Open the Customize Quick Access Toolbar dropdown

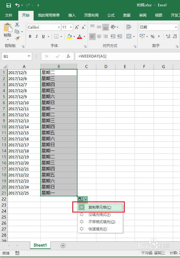point(38,5)
